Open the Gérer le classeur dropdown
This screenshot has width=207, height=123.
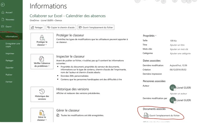click(x=42, y=115)
